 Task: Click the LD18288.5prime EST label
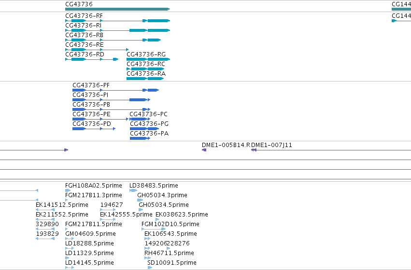pos(89,244)
